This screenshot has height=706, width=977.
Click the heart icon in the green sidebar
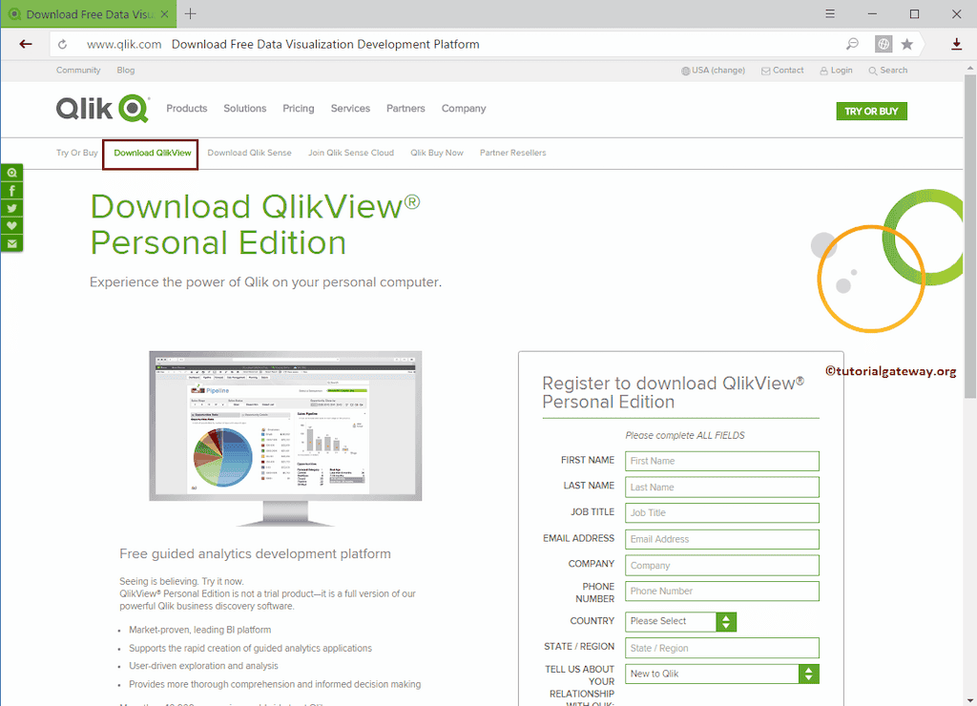pos(12,224)
